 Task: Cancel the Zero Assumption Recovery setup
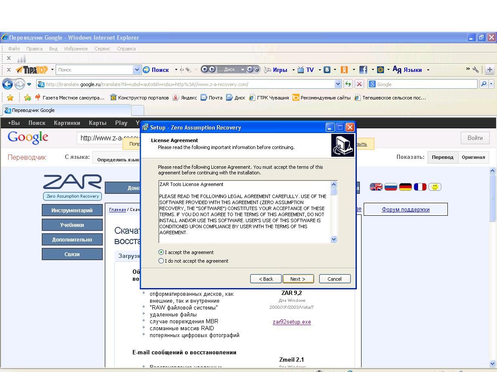click(x=335, y=279)
